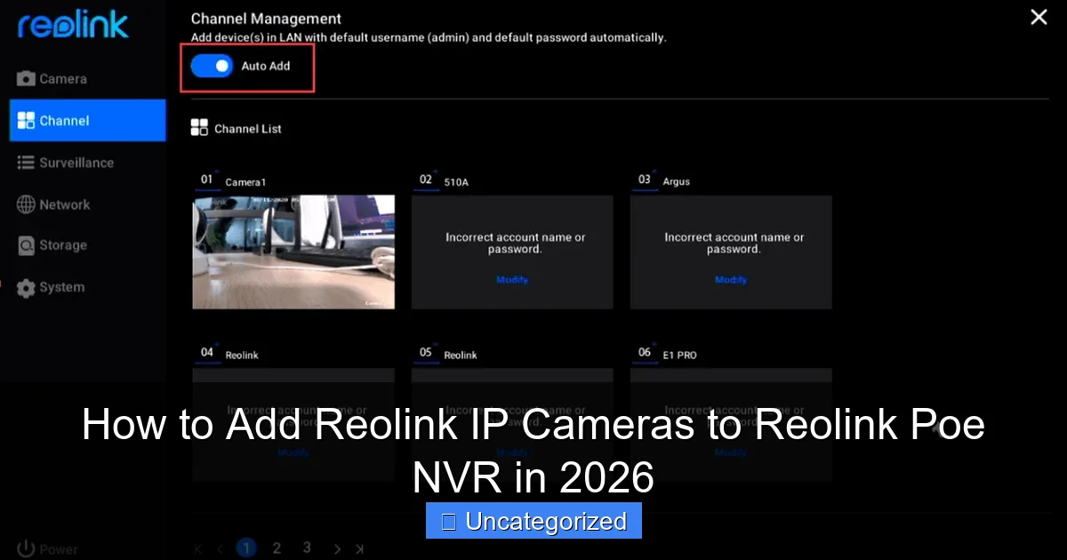Click the Reolink logo
The width and height of the screenshot is (1067, 560).
point(71,25)
